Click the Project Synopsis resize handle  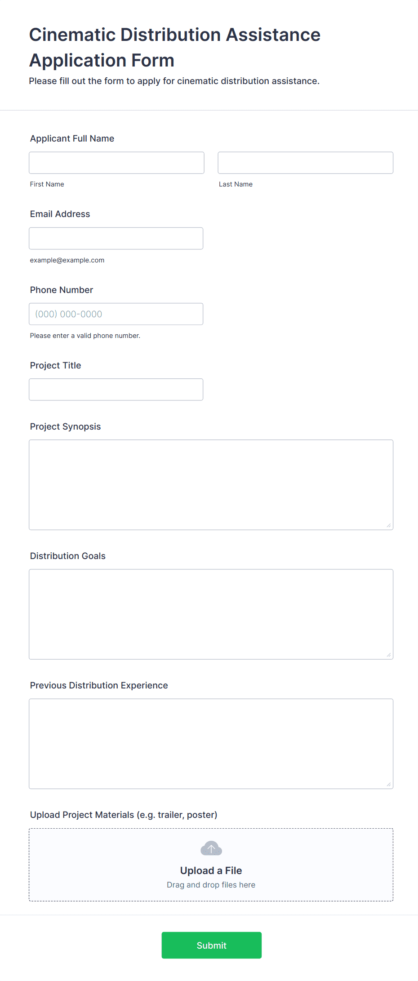389,525
